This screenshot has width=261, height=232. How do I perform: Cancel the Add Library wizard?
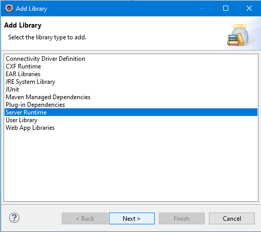point(232,218)
